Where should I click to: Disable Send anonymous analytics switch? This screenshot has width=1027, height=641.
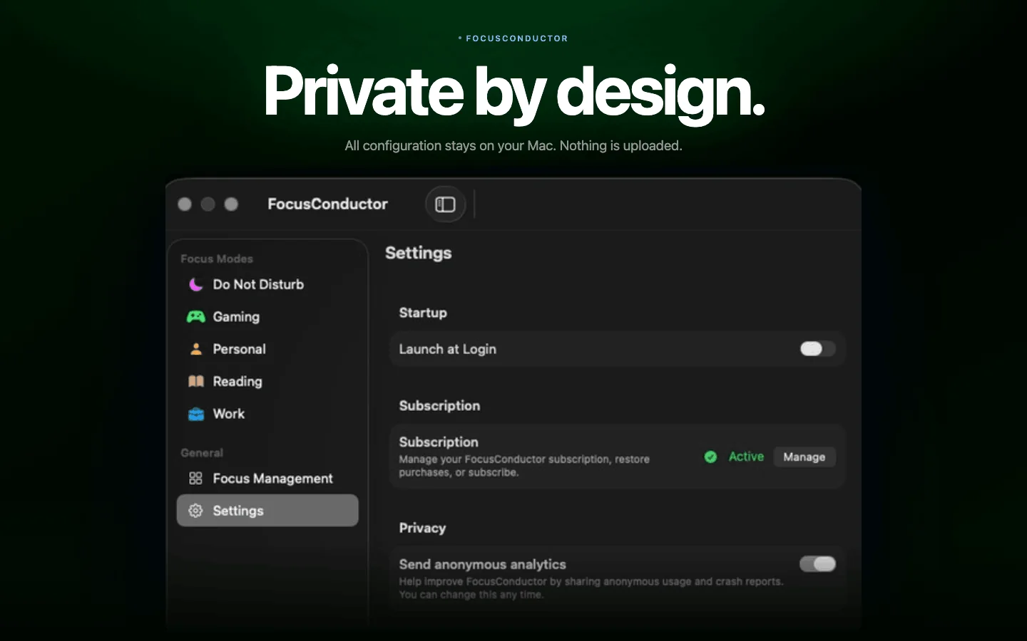[x=817, y=564]
